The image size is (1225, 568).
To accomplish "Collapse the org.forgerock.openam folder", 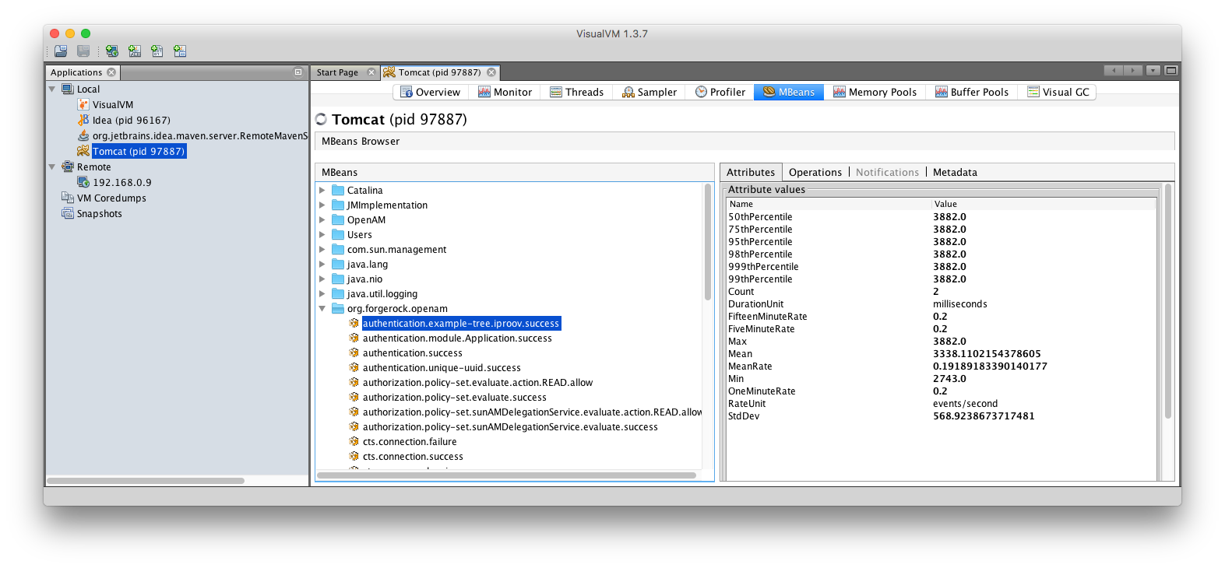I will [322, 308].
